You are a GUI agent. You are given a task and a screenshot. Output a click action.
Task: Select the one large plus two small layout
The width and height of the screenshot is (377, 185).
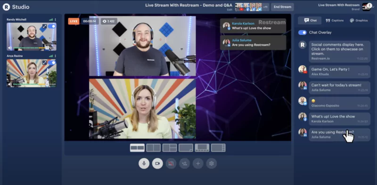click(170, 147)
